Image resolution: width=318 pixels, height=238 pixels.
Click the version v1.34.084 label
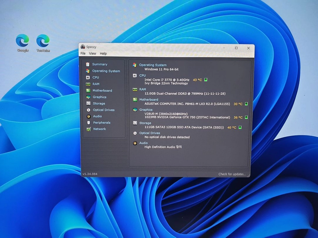point(90,174)
